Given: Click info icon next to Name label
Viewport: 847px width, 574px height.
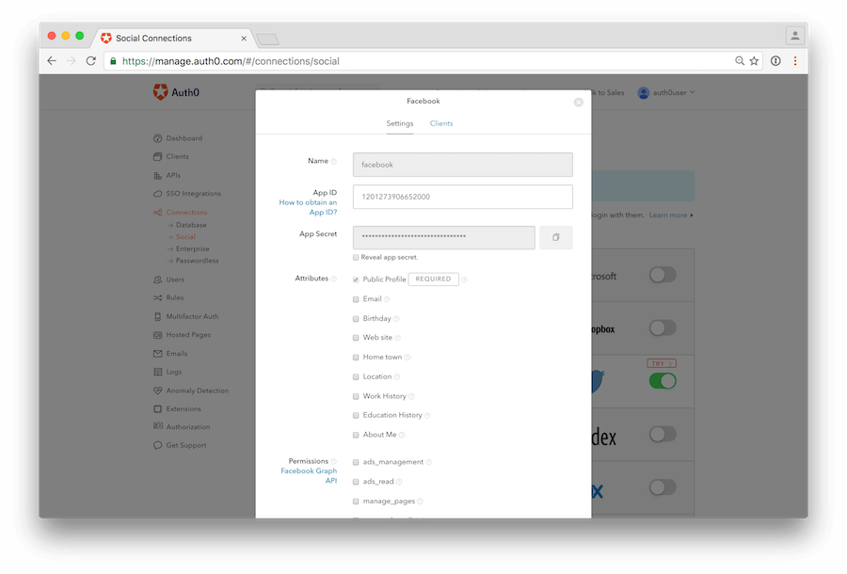Looking at the screenshot, I should [333, 162].
